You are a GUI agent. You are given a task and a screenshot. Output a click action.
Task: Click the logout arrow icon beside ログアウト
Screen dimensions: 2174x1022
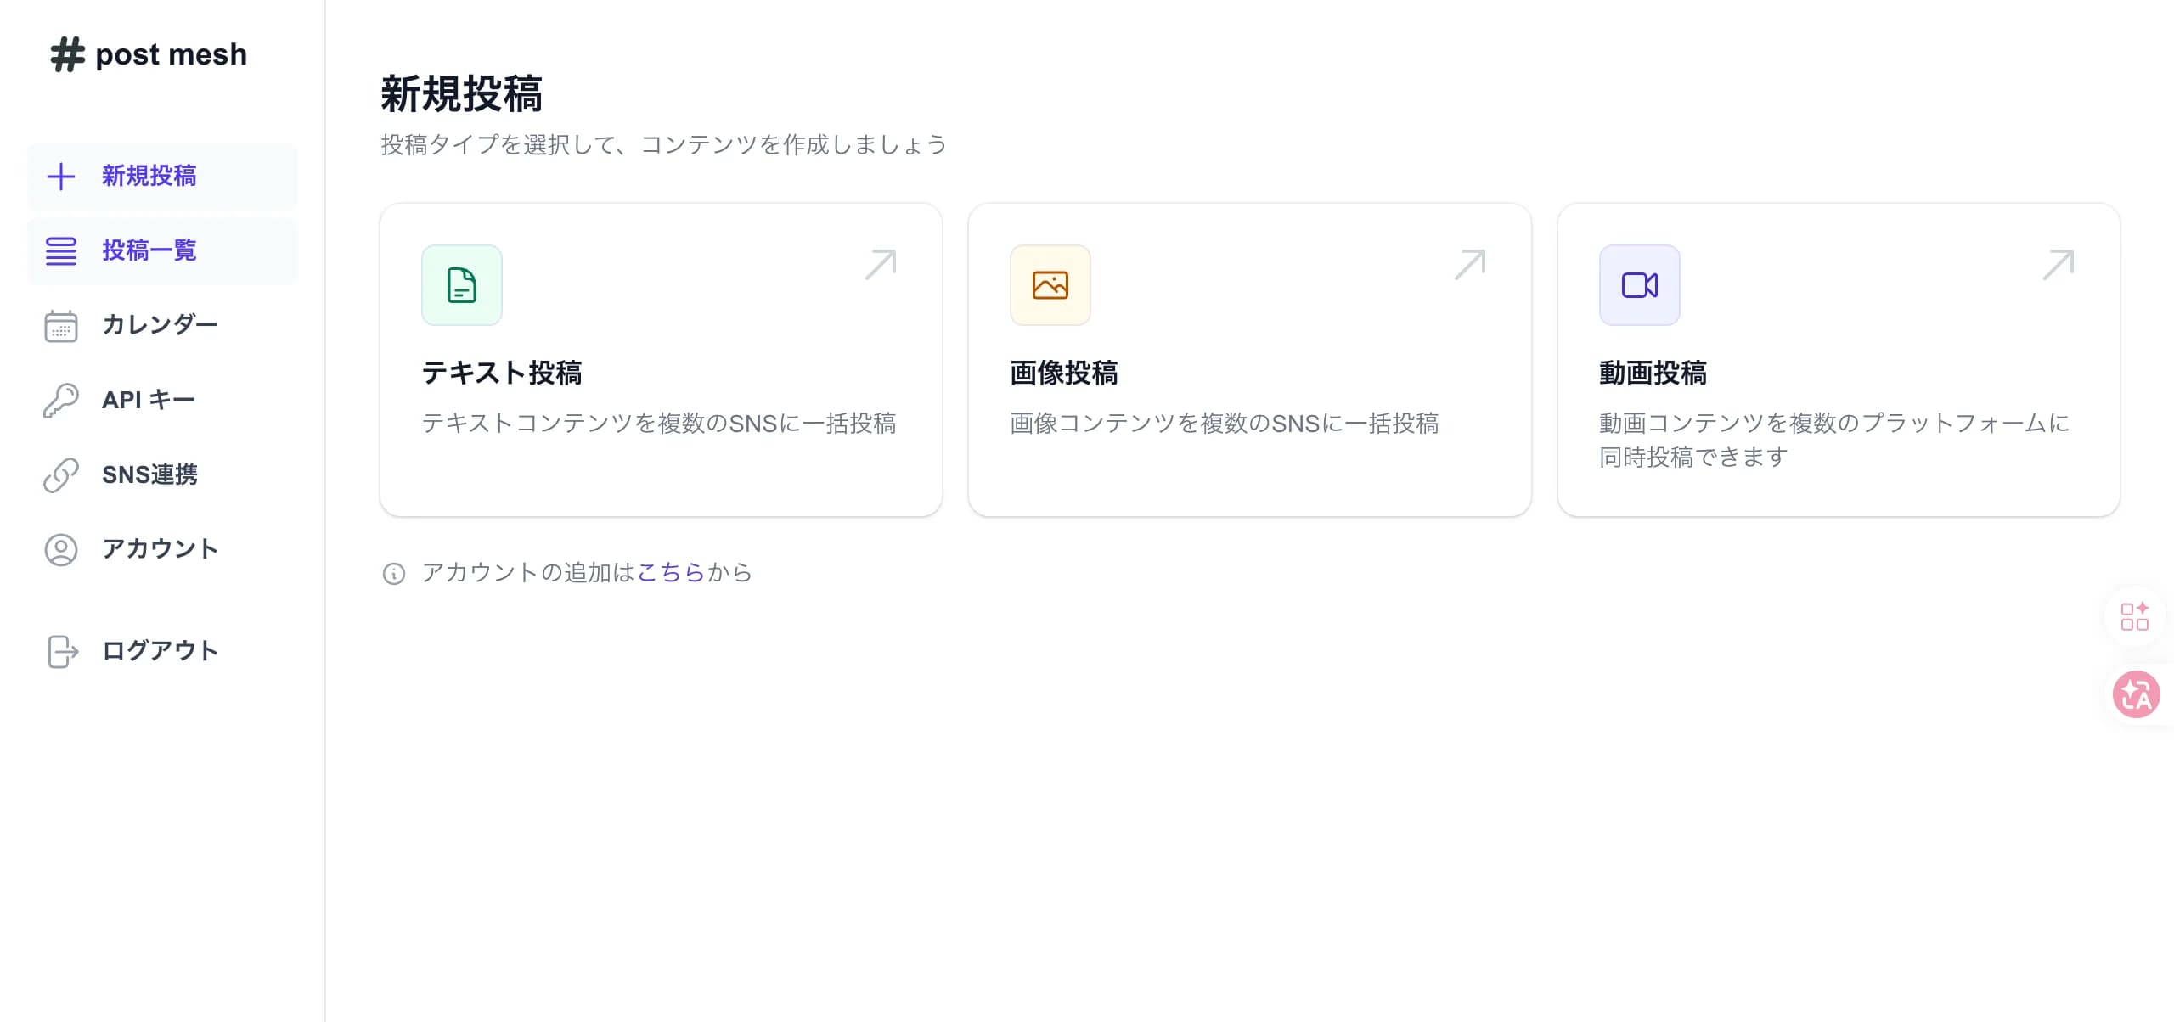tap(61, 650)
